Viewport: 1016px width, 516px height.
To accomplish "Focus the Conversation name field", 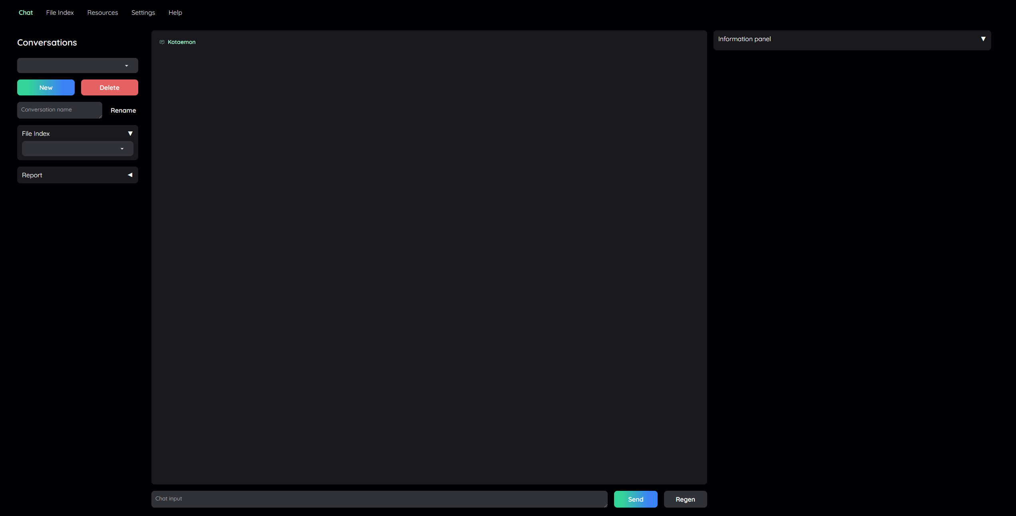I will (x=59, y=110).
